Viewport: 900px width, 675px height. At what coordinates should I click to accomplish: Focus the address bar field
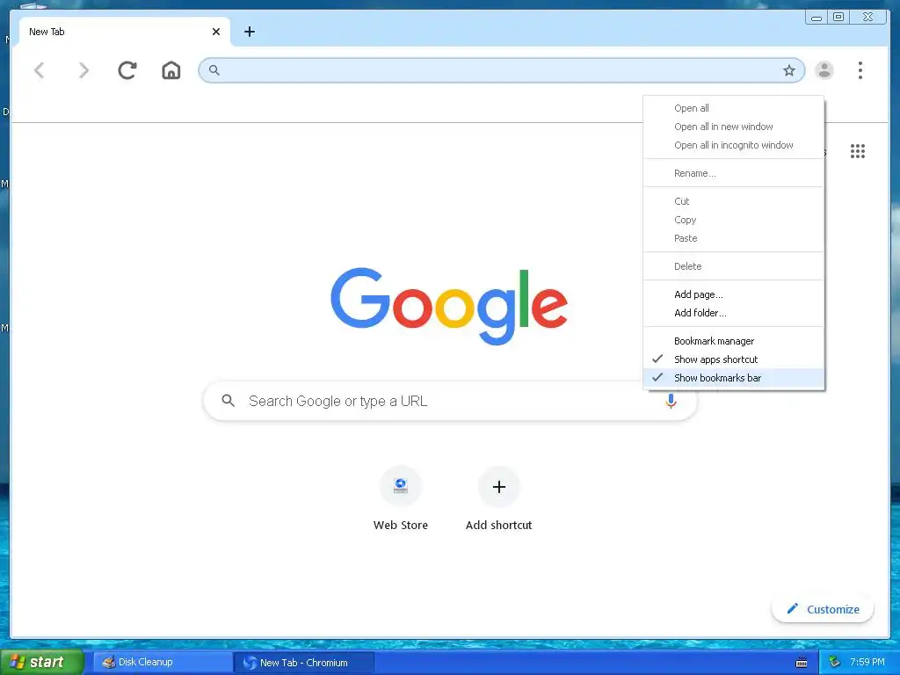[502, 70]
